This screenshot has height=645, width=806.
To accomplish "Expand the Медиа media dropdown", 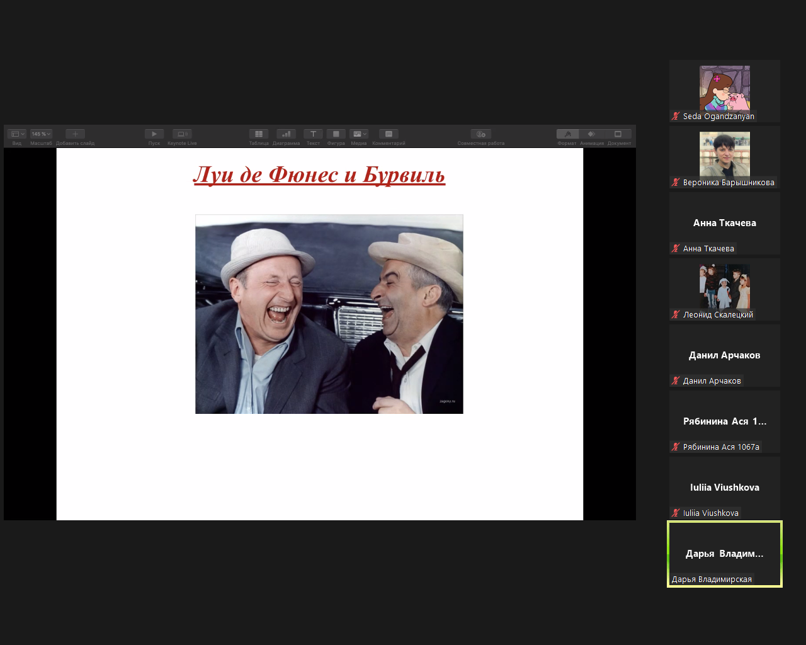I will click(x=359, y=134).
